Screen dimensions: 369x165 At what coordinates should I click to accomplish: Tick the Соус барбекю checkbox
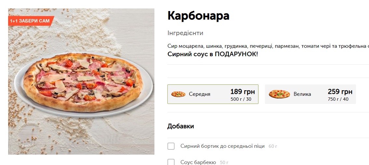(x=171, y=162)
